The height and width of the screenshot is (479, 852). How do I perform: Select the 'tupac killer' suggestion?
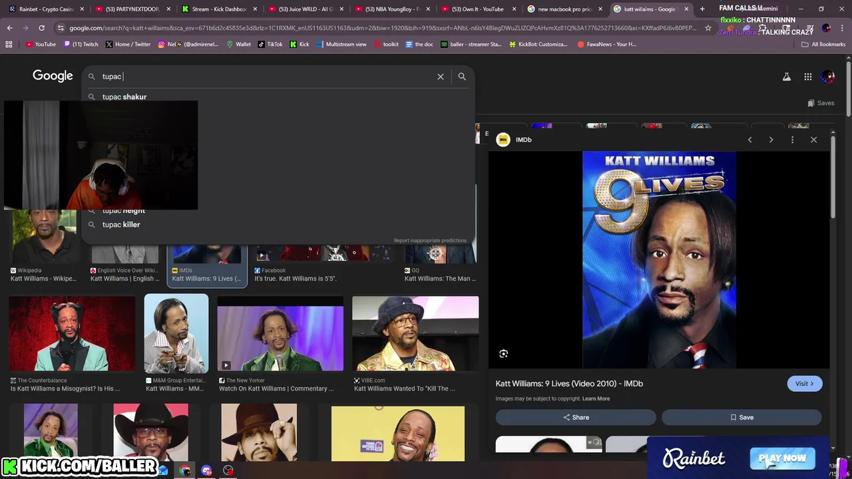click(x=121, y=225)
